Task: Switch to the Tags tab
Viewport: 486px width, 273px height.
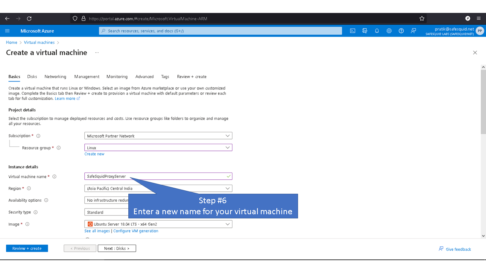Action: click(165, 77)
